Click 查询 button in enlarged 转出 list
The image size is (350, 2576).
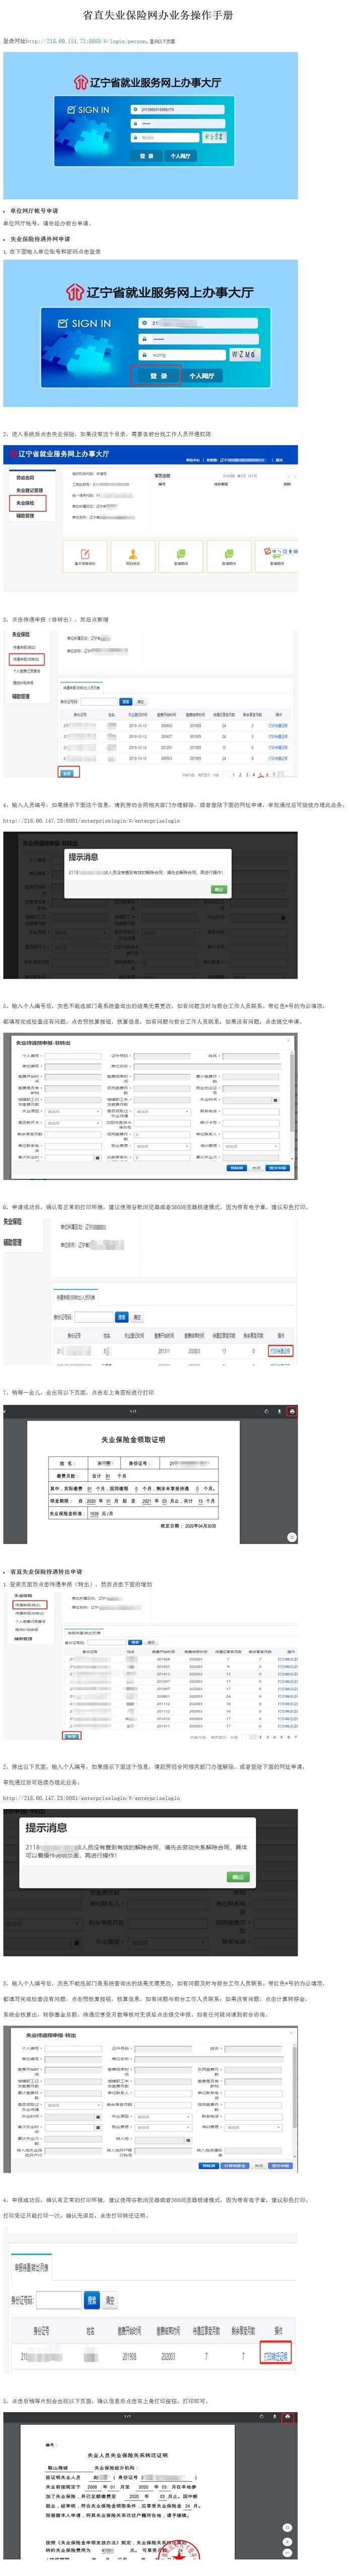[92, 2300]
